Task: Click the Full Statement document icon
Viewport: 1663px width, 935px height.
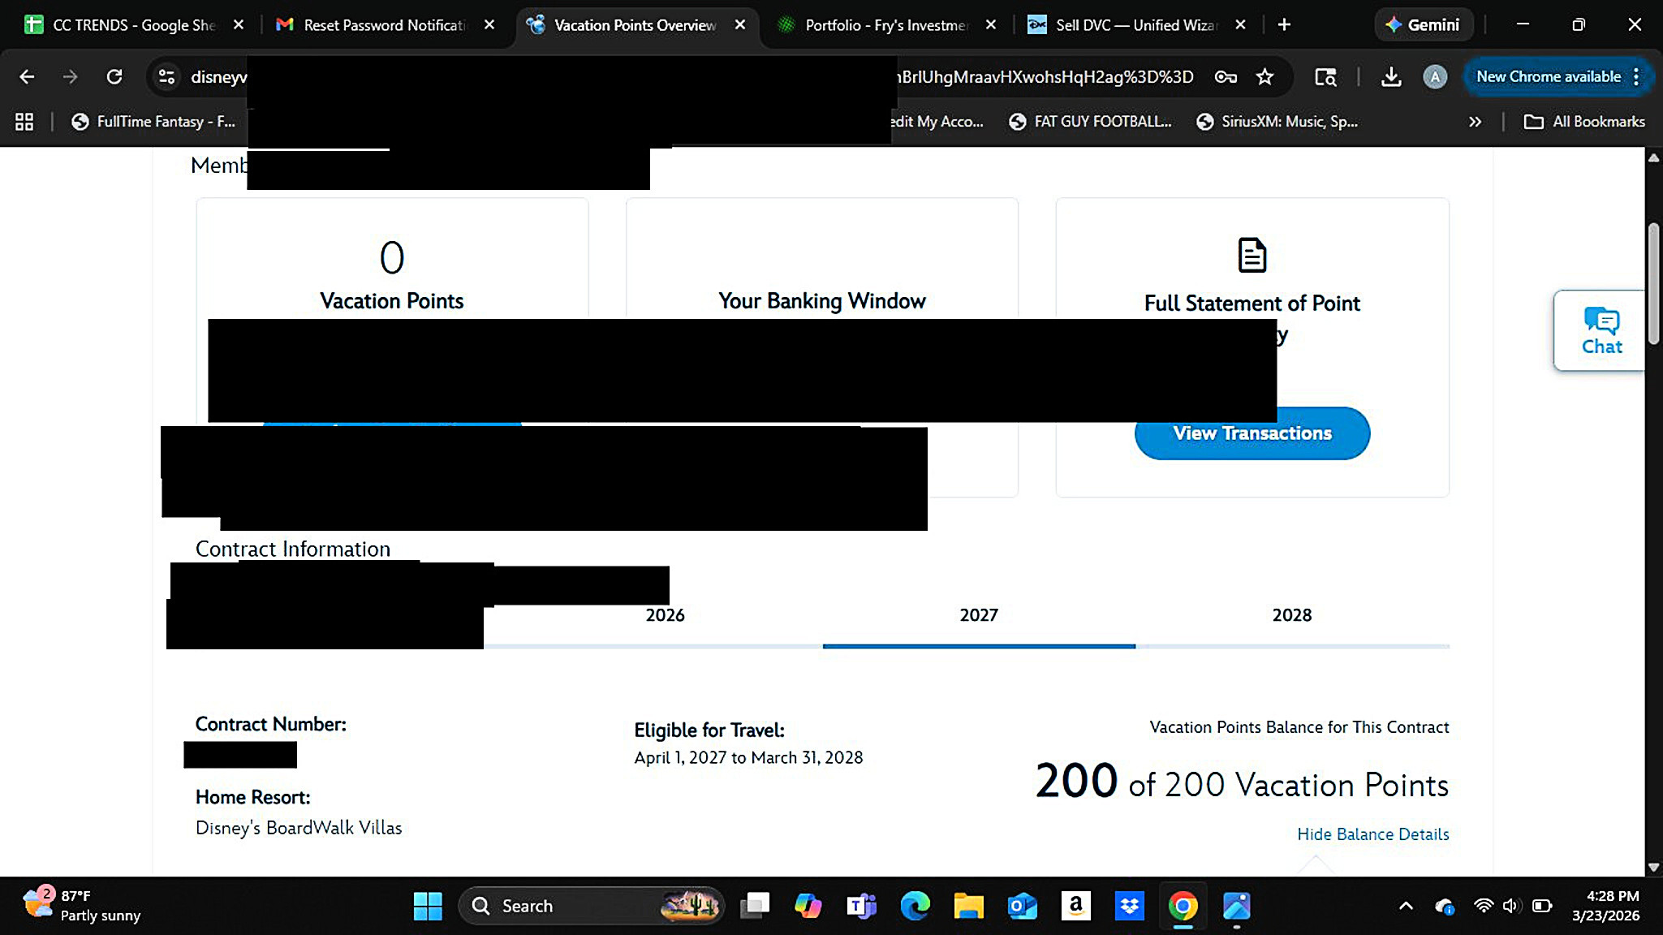Action: point(1252,255)
